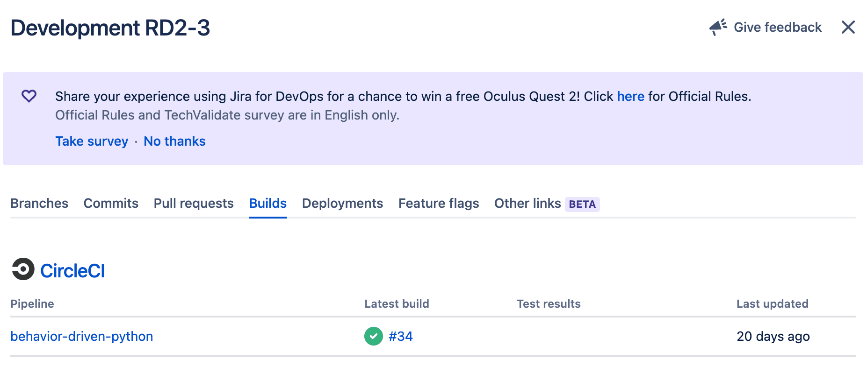Click the CircleCI logo icon
Image resolution: width=867 pixels, height=367 pixels.
22,270
